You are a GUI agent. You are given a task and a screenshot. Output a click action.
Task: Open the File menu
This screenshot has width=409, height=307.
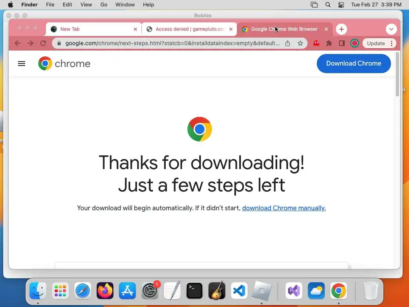tap(50, 5)
